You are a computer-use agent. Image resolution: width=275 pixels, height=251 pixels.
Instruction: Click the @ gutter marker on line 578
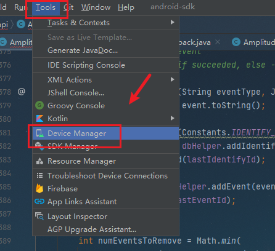22,92
